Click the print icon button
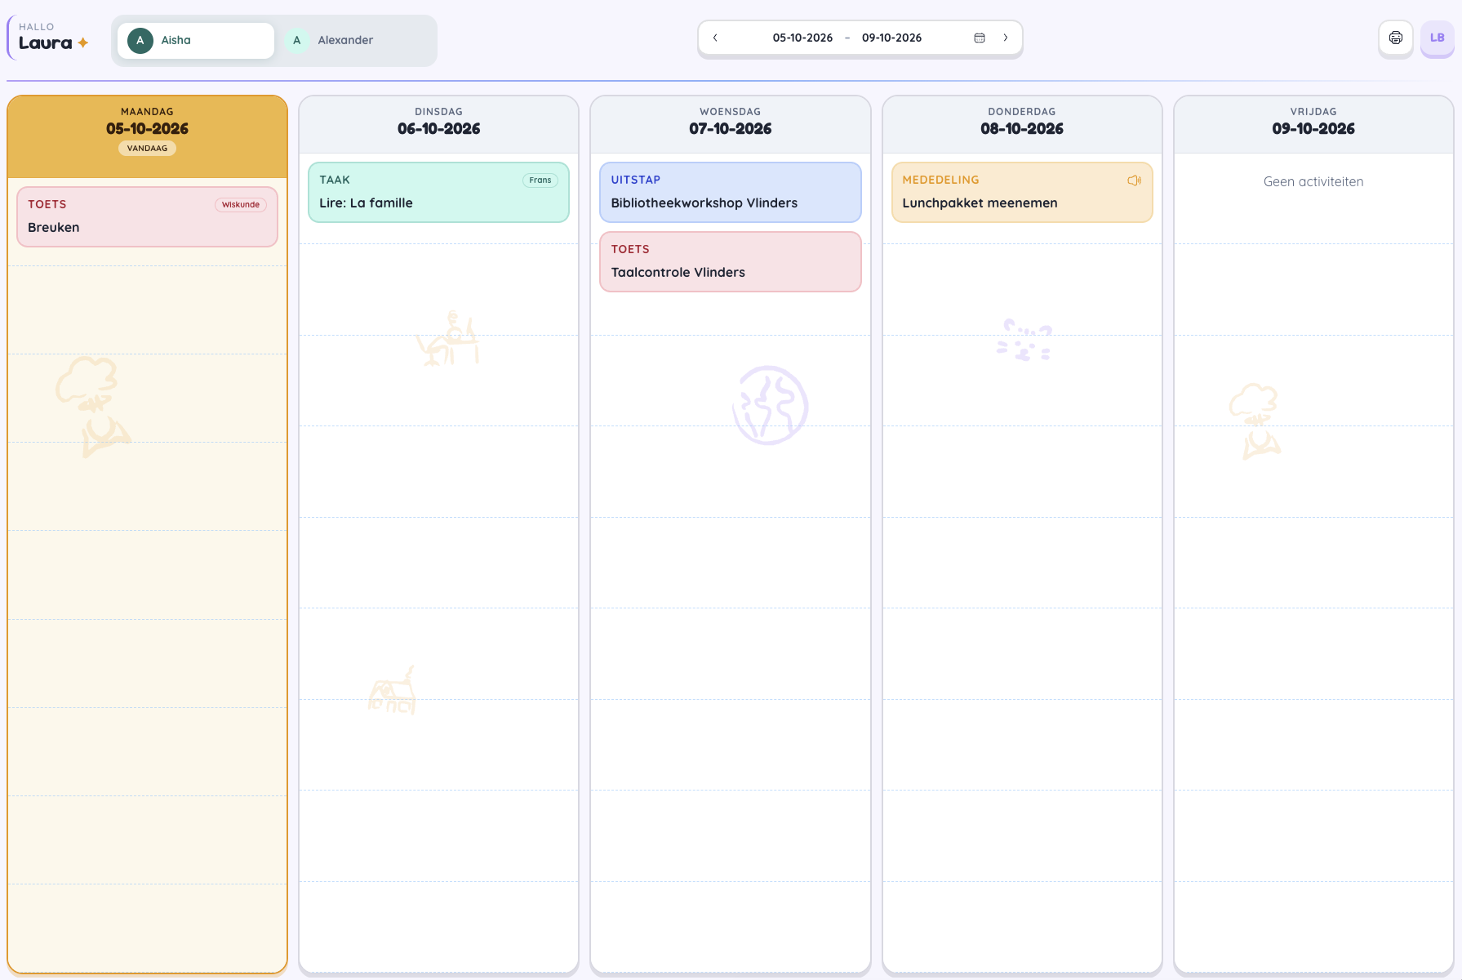The image size is (1462, 980). click(1396, 38)
